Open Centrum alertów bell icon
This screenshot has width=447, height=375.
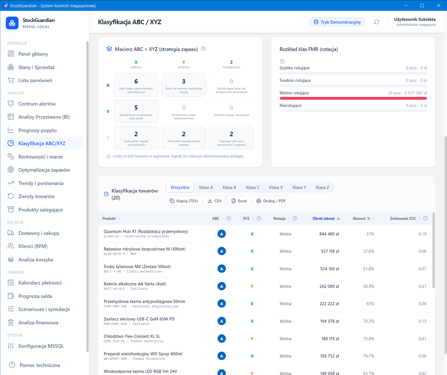pos(11,104)
